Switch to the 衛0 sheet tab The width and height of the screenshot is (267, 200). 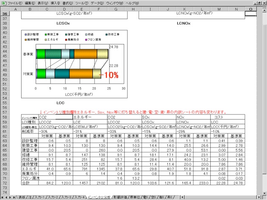pos(161,197)
